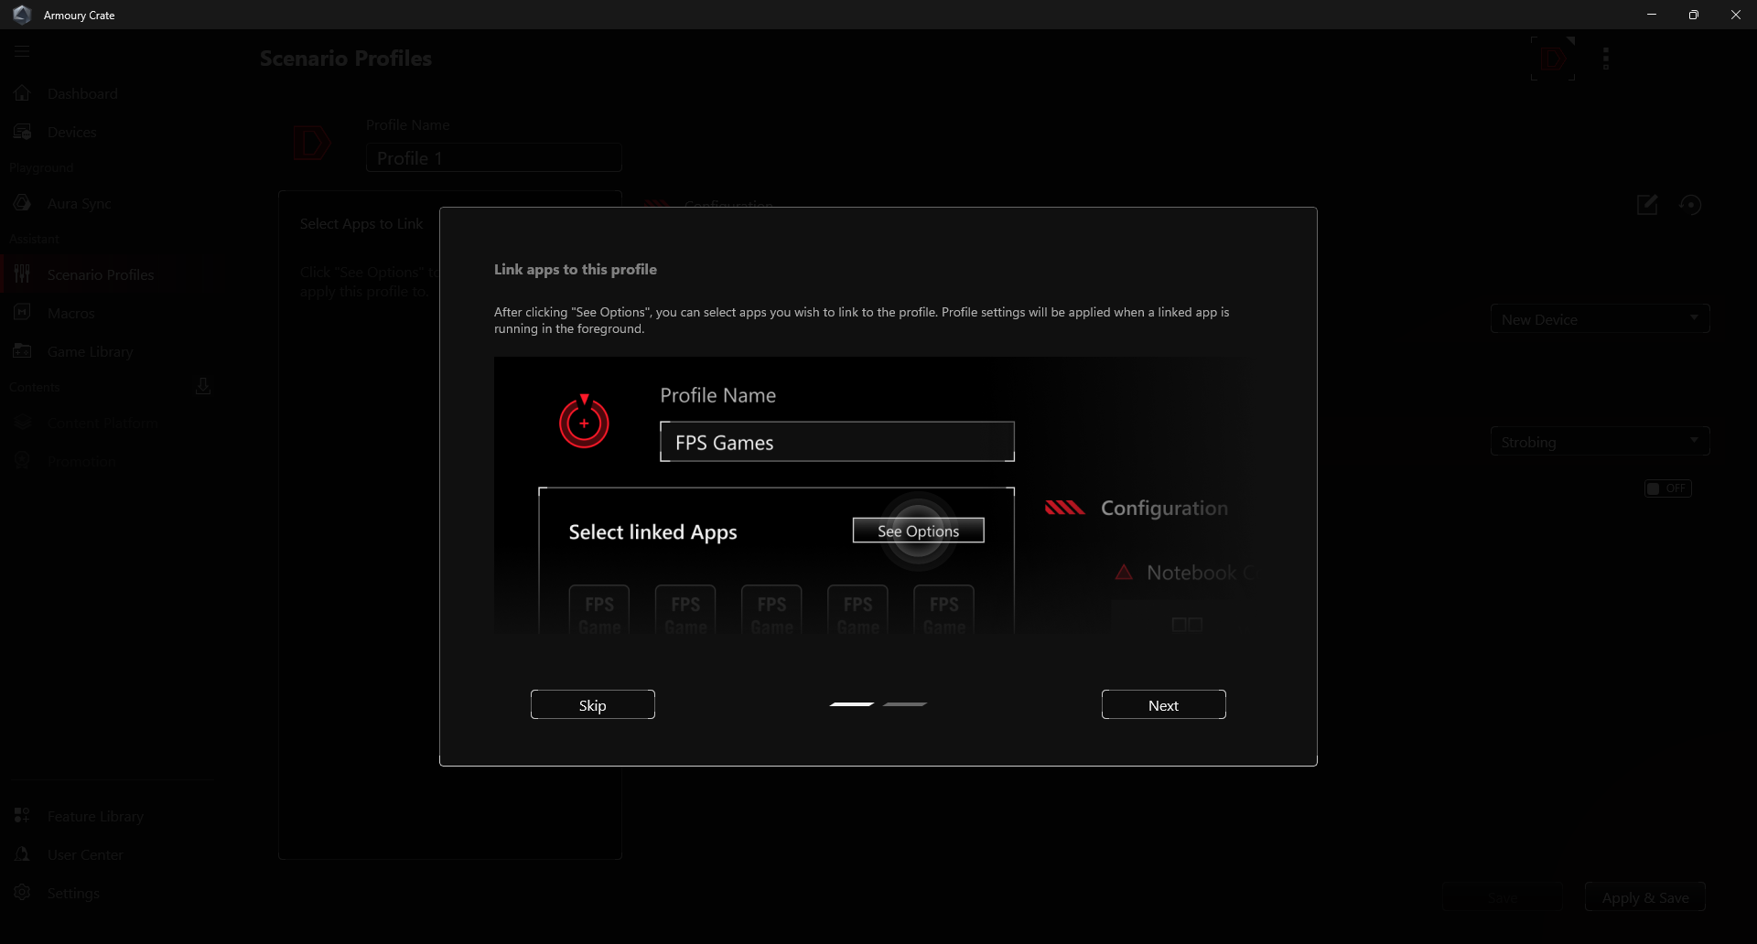Click the edit configuration pencil icon
The image size is (1757, 944).
click(1647, 205)
